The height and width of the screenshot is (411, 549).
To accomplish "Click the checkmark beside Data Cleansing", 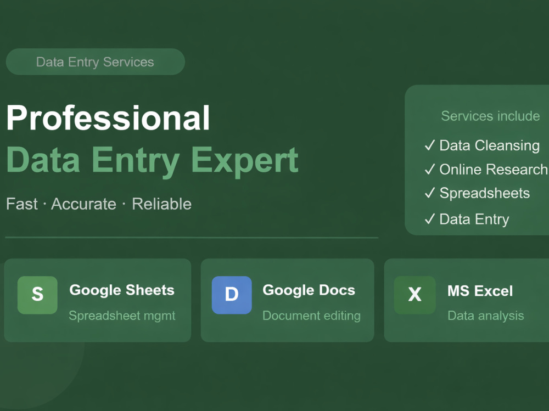I will (x=430, y=145).
